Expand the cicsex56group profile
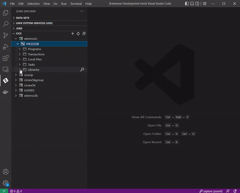This screenshot has width=240, height=193. click(16, 80)
